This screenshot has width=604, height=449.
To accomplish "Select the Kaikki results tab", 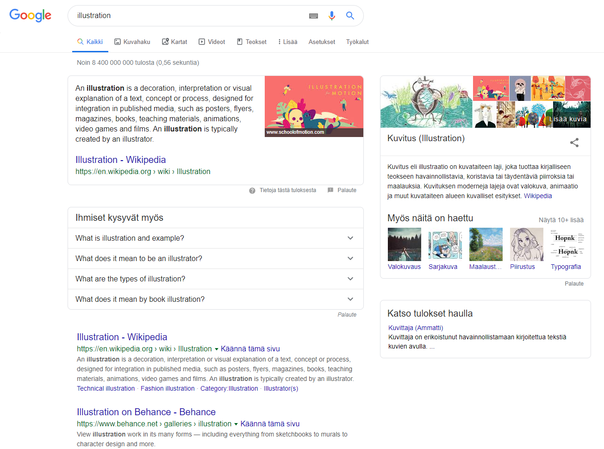I will click(x=90, y=42).
